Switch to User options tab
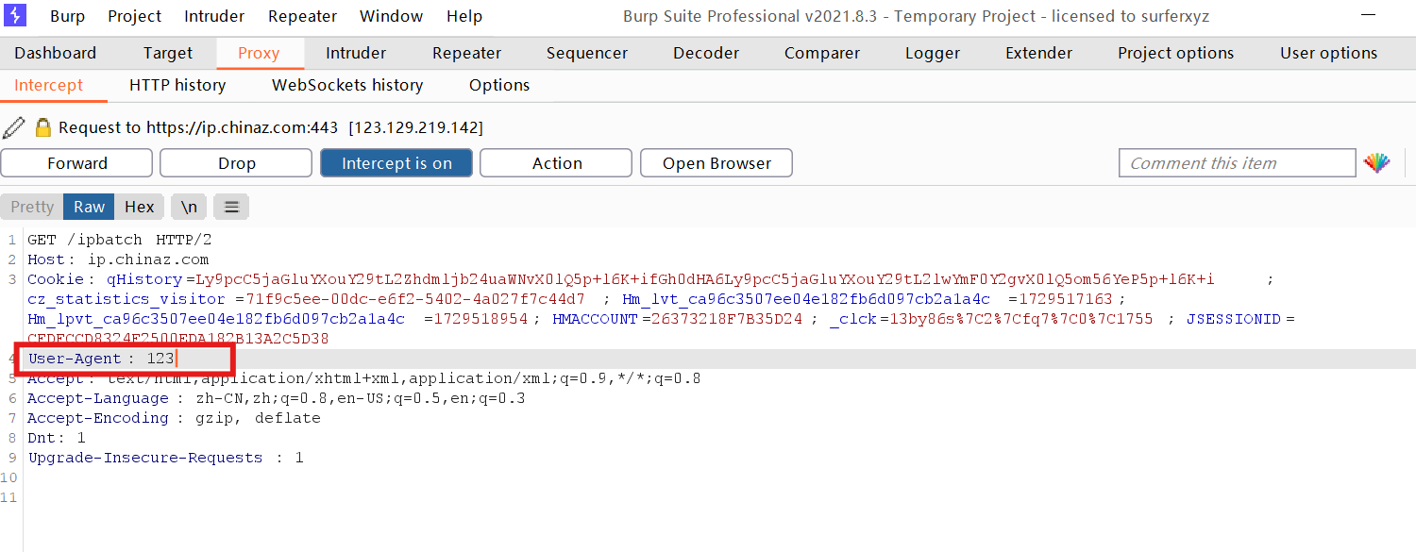The height and width of the screenshot is (552, 1416). pyautogui.click(x=1329, y=53)
